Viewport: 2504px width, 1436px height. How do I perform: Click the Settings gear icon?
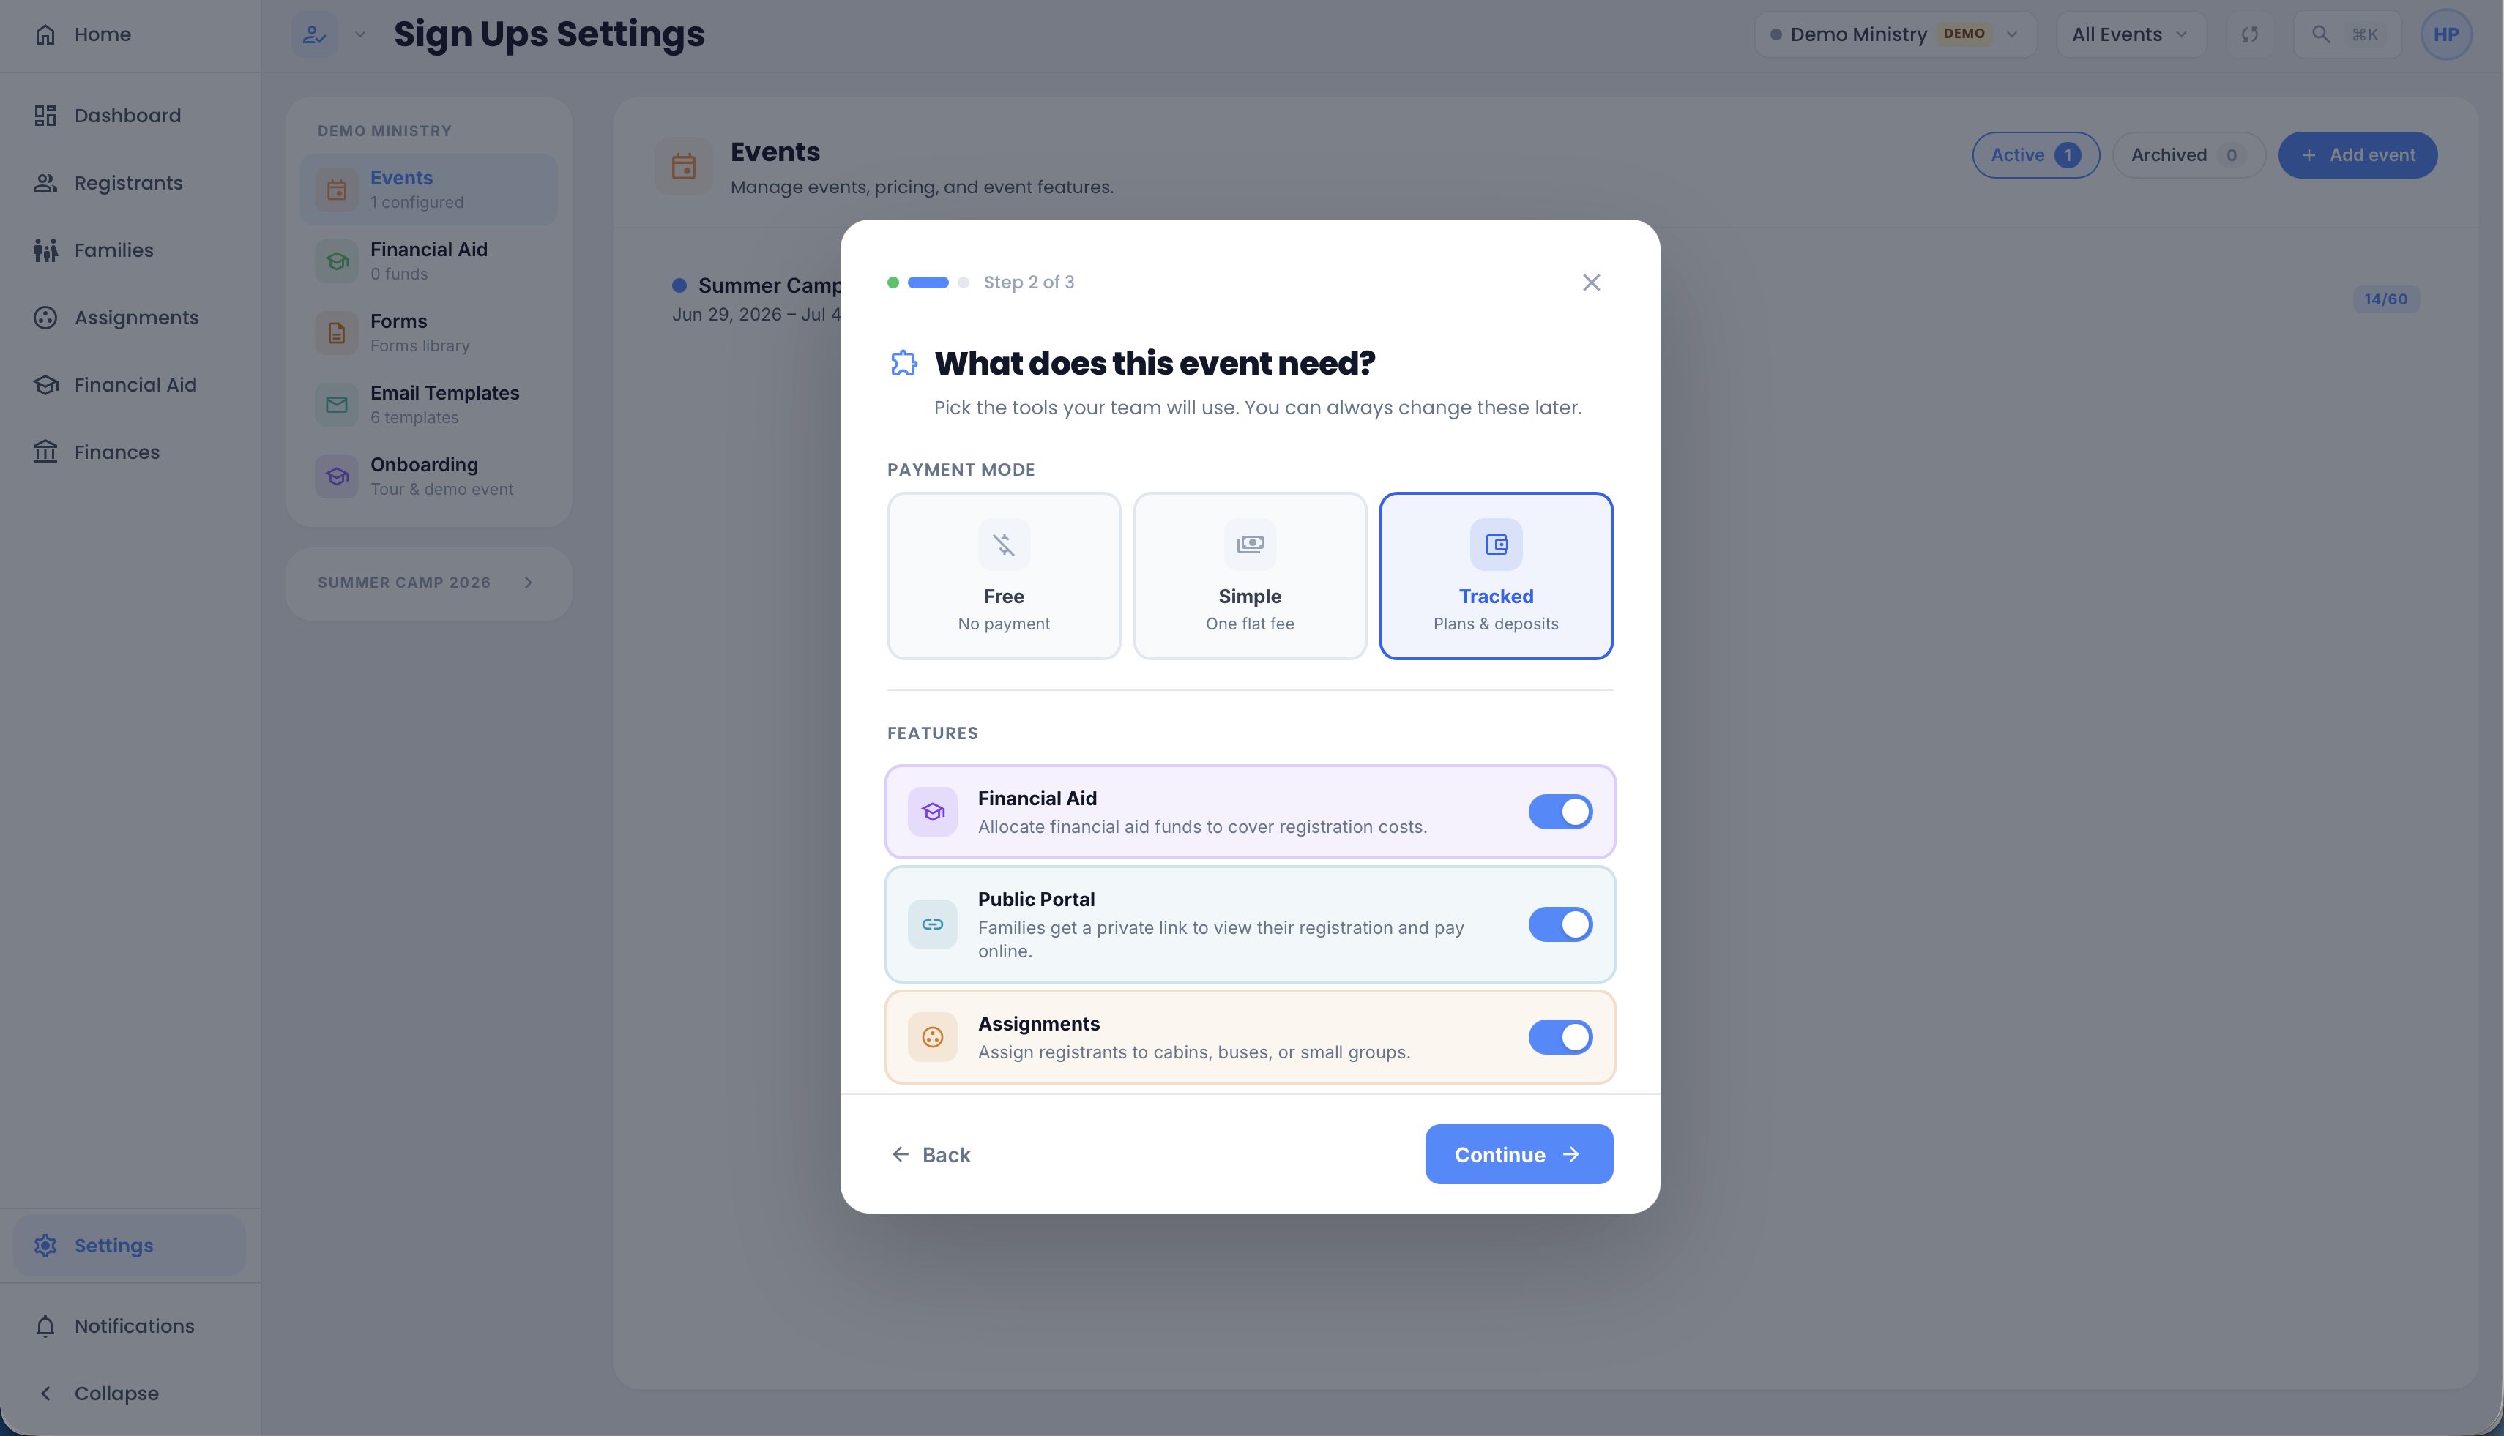pos(45,1246)
